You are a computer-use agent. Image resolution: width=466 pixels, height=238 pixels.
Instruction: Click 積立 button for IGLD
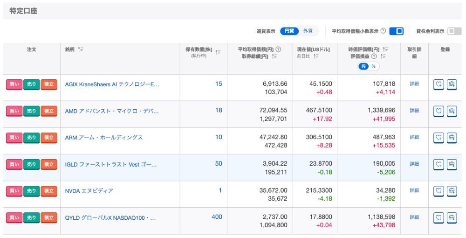[49, 164]
